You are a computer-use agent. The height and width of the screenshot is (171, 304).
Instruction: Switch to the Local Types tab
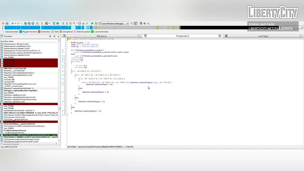(x=263, y=36)
